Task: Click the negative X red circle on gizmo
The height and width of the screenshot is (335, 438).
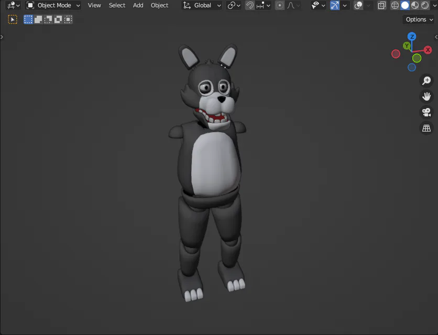Action: coord(396,54)
